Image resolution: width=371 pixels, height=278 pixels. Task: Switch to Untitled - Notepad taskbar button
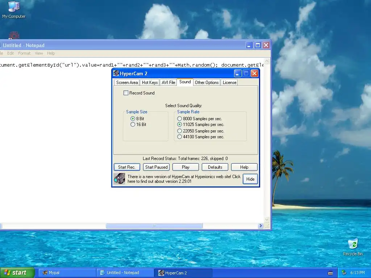[125, 273]
